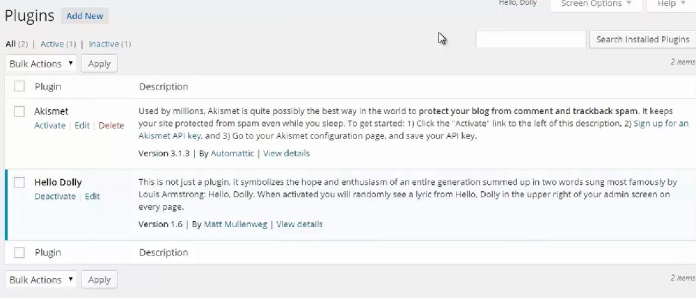Open the top Bulk Actions dropdown

(42, 64)
